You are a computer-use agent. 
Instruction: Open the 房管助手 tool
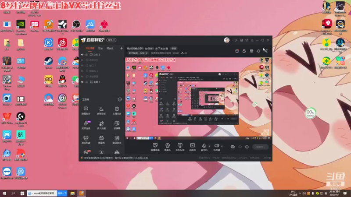click(101, 111)
